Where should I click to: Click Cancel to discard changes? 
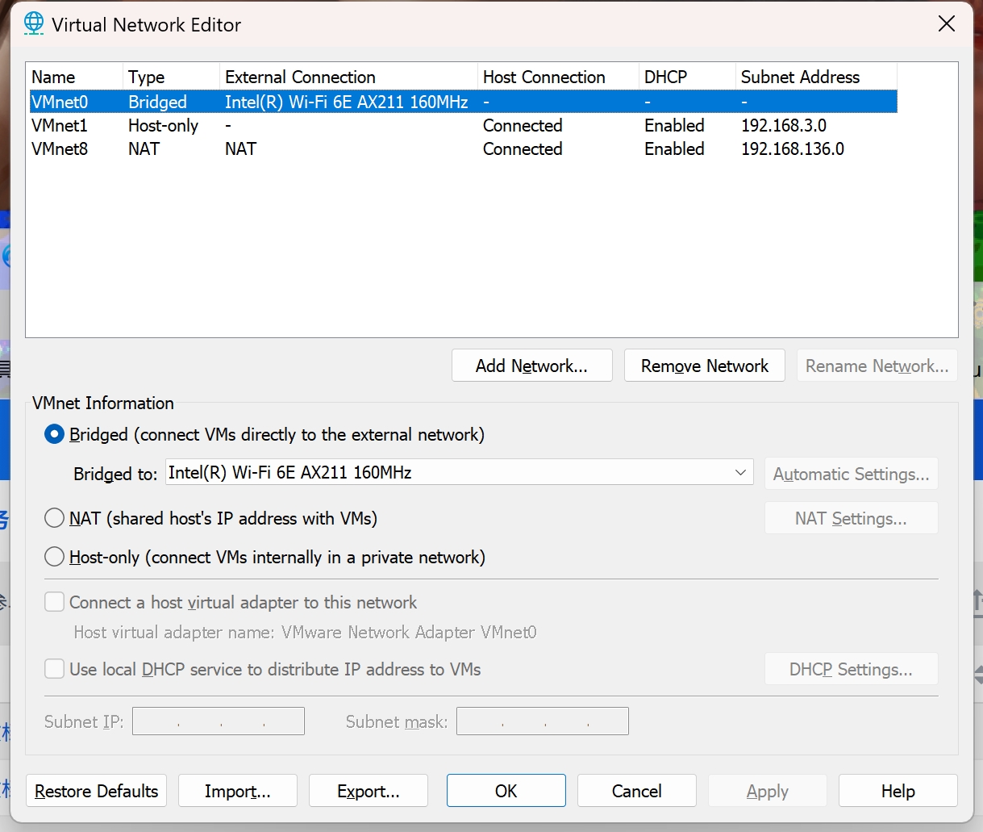pyautogui.click(x=636, y=791)
